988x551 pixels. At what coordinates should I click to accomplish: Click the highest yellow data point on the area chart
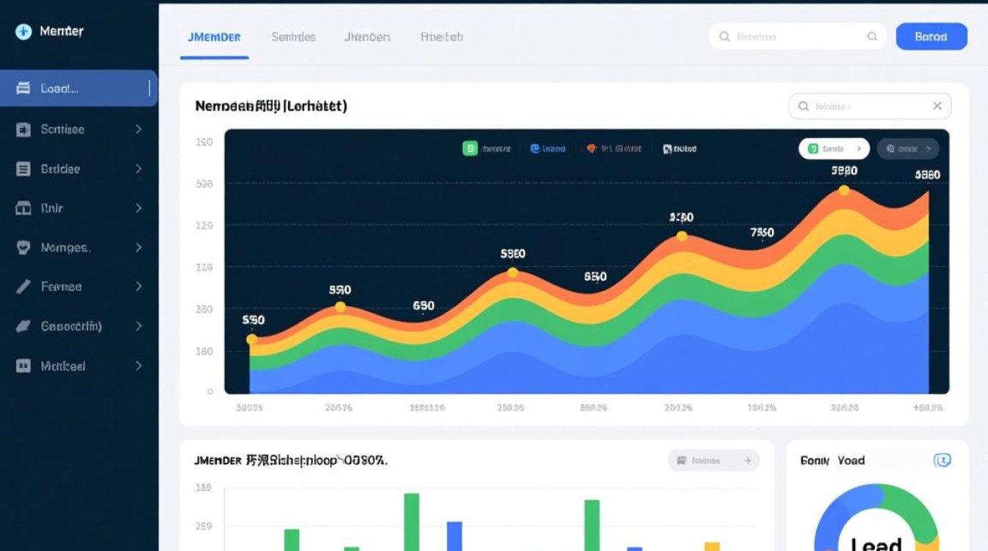tap(844, 191)
